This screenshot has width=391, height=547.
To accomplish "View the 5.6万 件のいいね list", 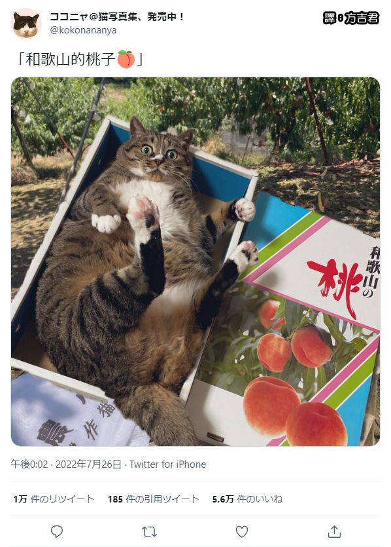I will click(248, 499).
